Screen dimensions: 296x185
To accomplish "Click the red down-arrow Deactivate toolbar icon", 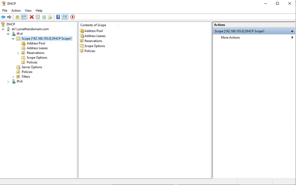I will point(73,17).
